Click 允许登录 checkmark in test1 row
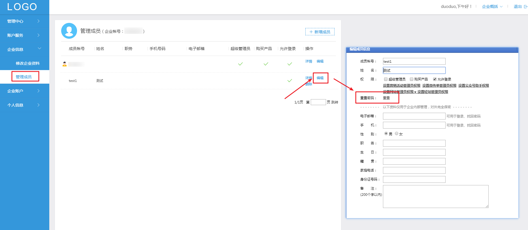Image resolution: width=528 pixels, height=230 pixels. (x=290, y=81)
